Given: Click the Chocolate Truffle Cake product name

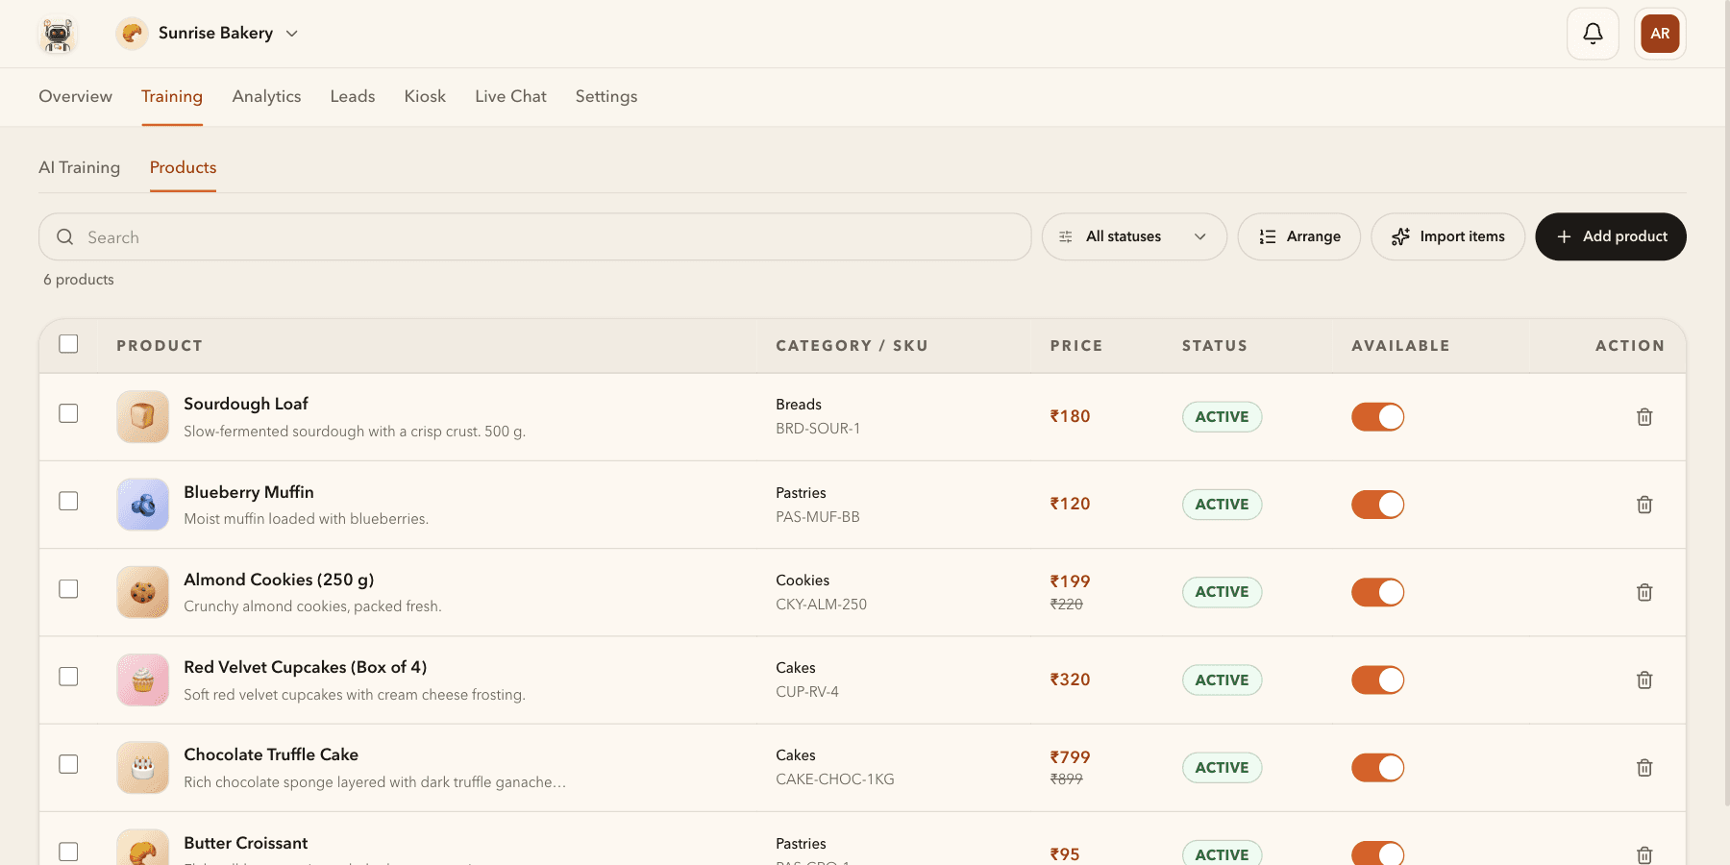Looking at the screenshot, I should click(271, 754).
